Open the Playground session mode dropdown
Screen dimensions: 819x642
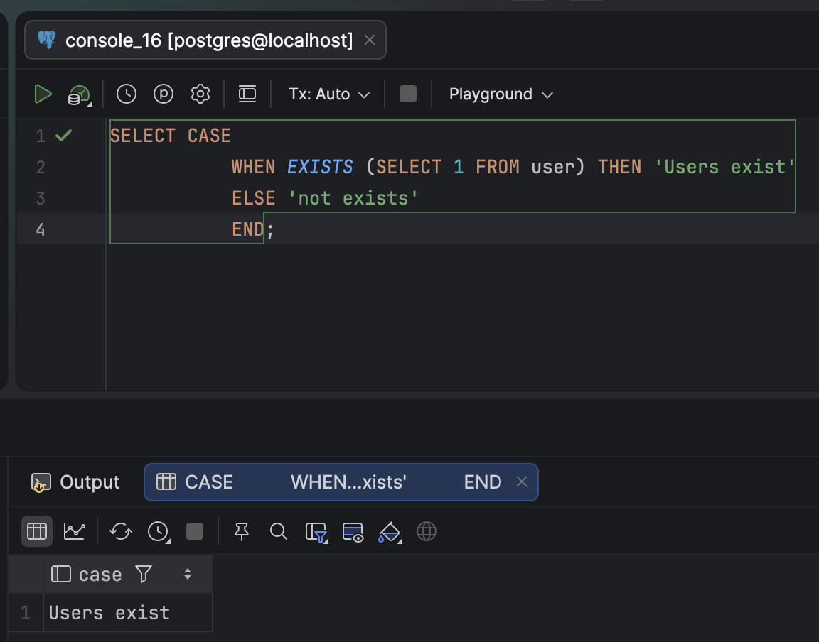tap(501, 94)
